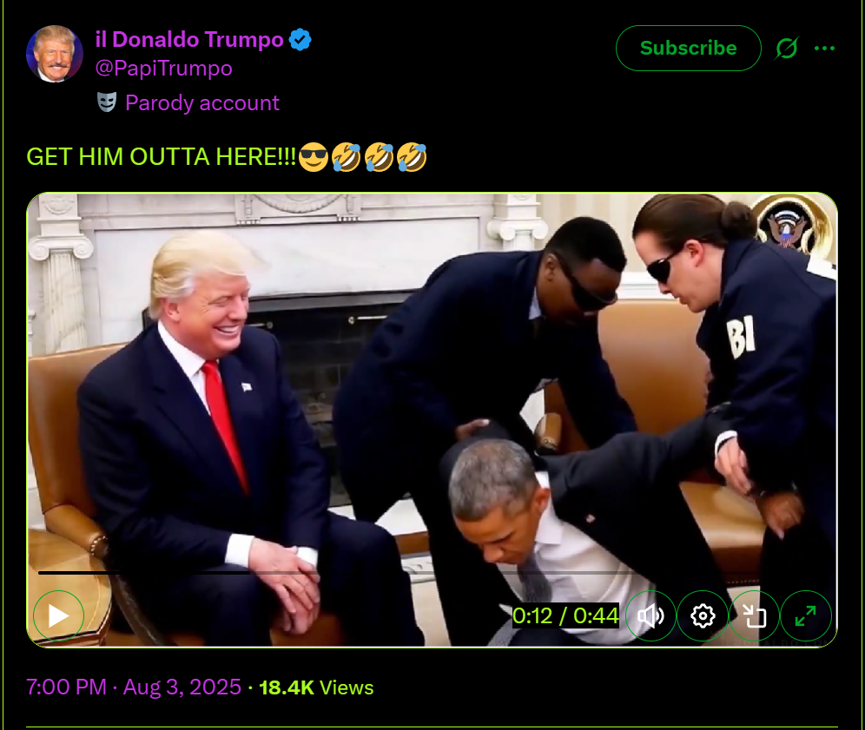Click the video timestamp 0:12 / 0:44
The width and height of the screenshot is (865, 730).
[565, 615]
